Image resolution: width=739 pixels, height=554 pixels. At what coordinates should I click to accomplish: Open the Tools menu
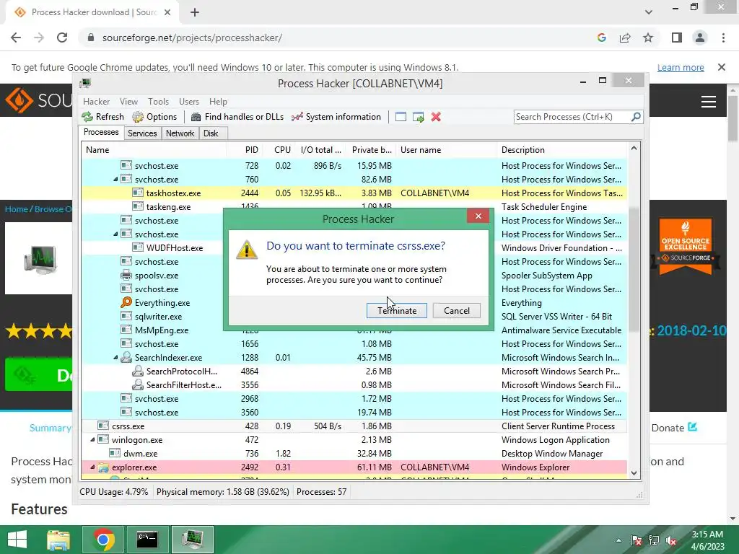(158, 101)
